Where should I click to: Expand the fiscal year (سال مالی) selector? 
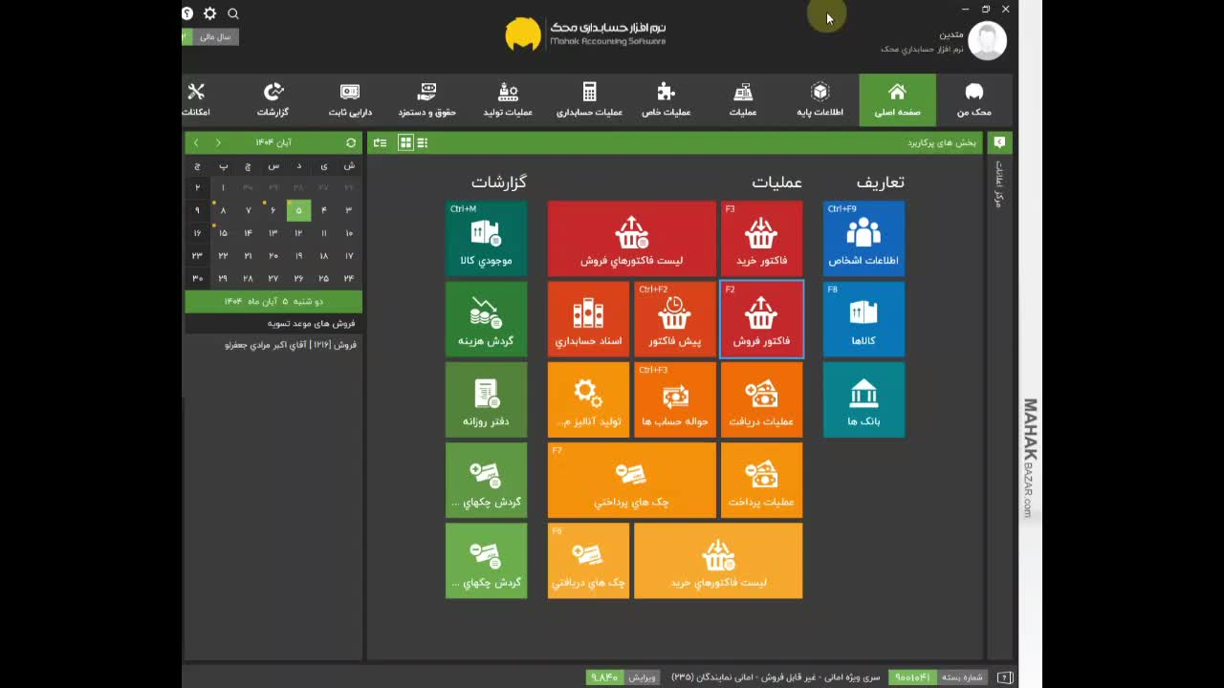click(x=213, y=36)
